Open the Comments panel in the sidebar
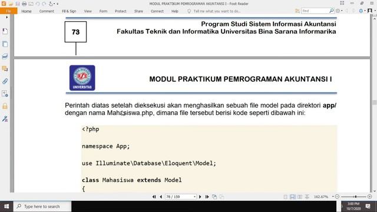 click(5, 69)
